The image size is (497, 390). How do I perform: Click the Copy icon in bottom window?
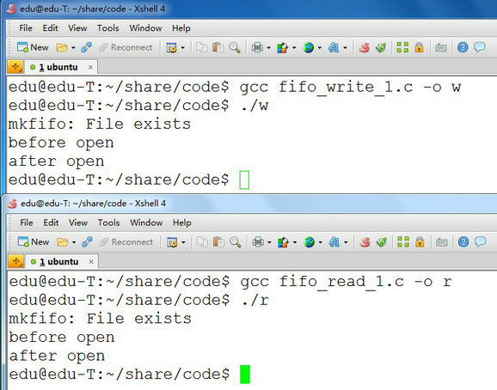click(x=202, y=242)
